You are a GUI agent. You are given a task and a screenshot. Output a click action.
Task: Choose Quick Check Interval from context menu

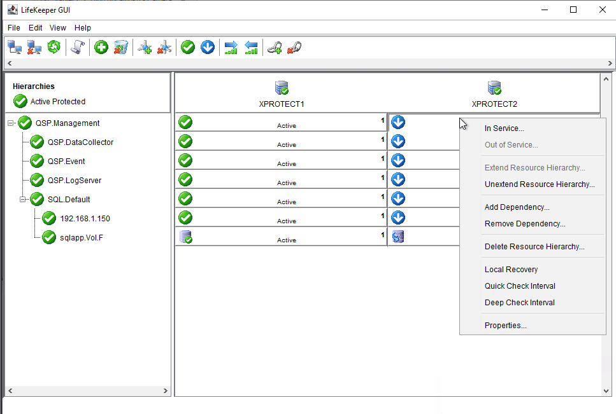pos(533,286)
